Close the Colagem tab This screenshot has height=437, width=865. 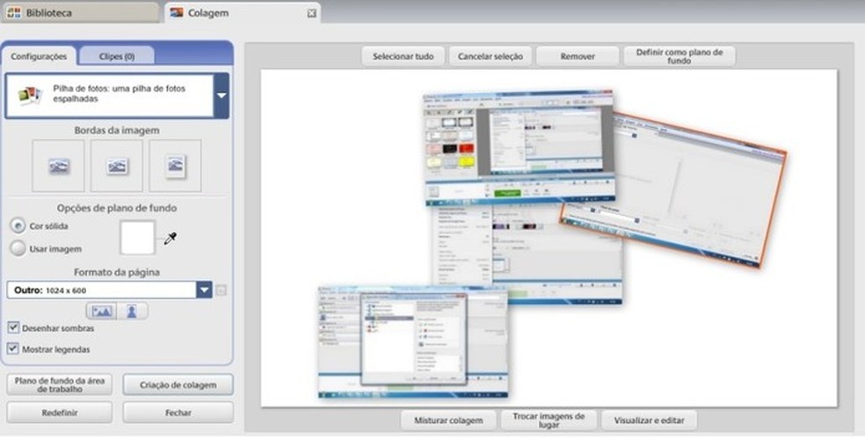312,12
